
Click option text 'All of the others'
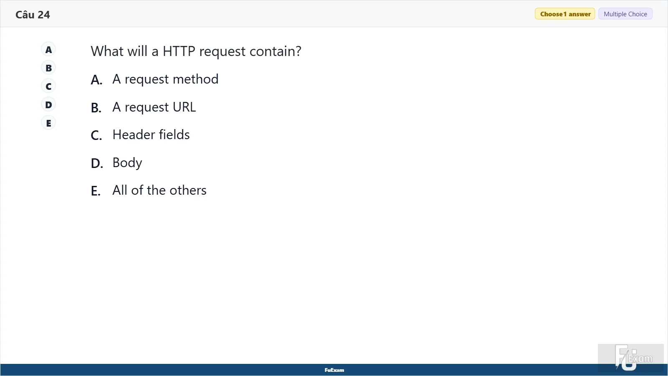pos(159,191)
